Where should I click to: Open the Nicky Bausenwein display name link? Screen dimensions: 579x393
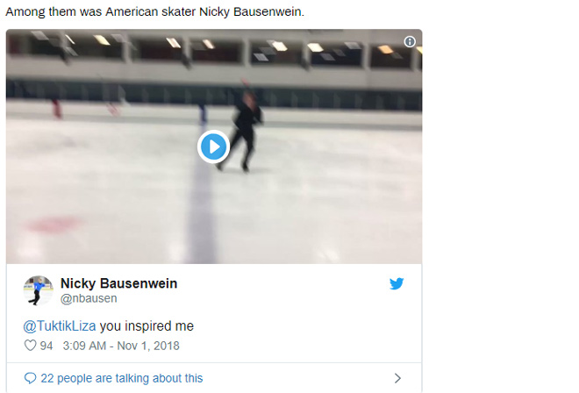coord(118,283)
